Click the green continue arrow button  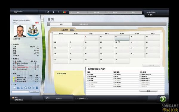pos(163,99)
